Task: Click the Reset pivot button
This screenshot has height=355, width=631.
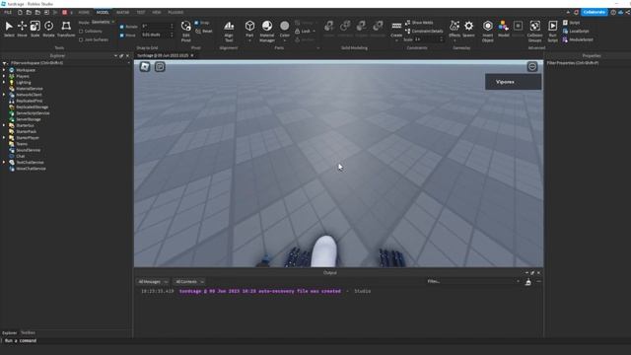Action: [204, 31]
